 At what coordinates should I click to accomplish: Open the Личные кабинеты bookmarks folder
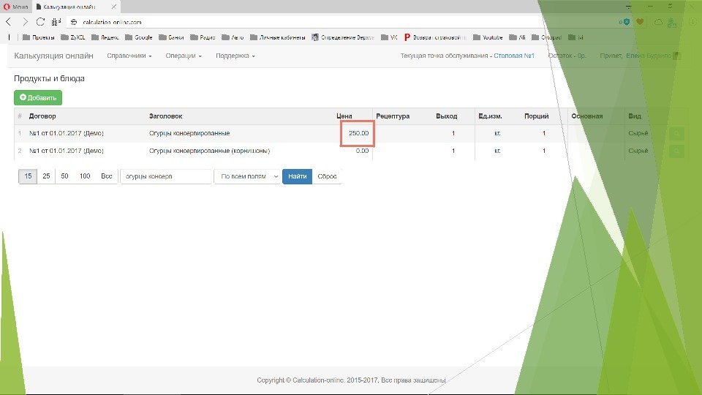tap(278, 37)
